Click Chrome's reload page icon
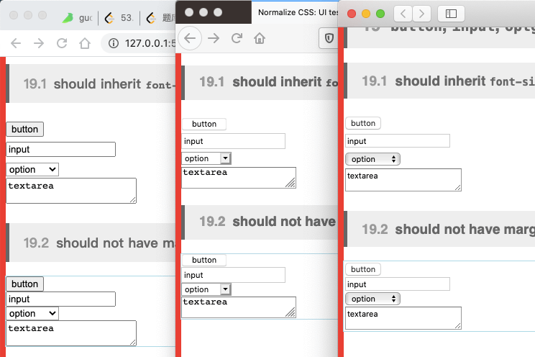 pyautogui.click(x=62, y=43)
